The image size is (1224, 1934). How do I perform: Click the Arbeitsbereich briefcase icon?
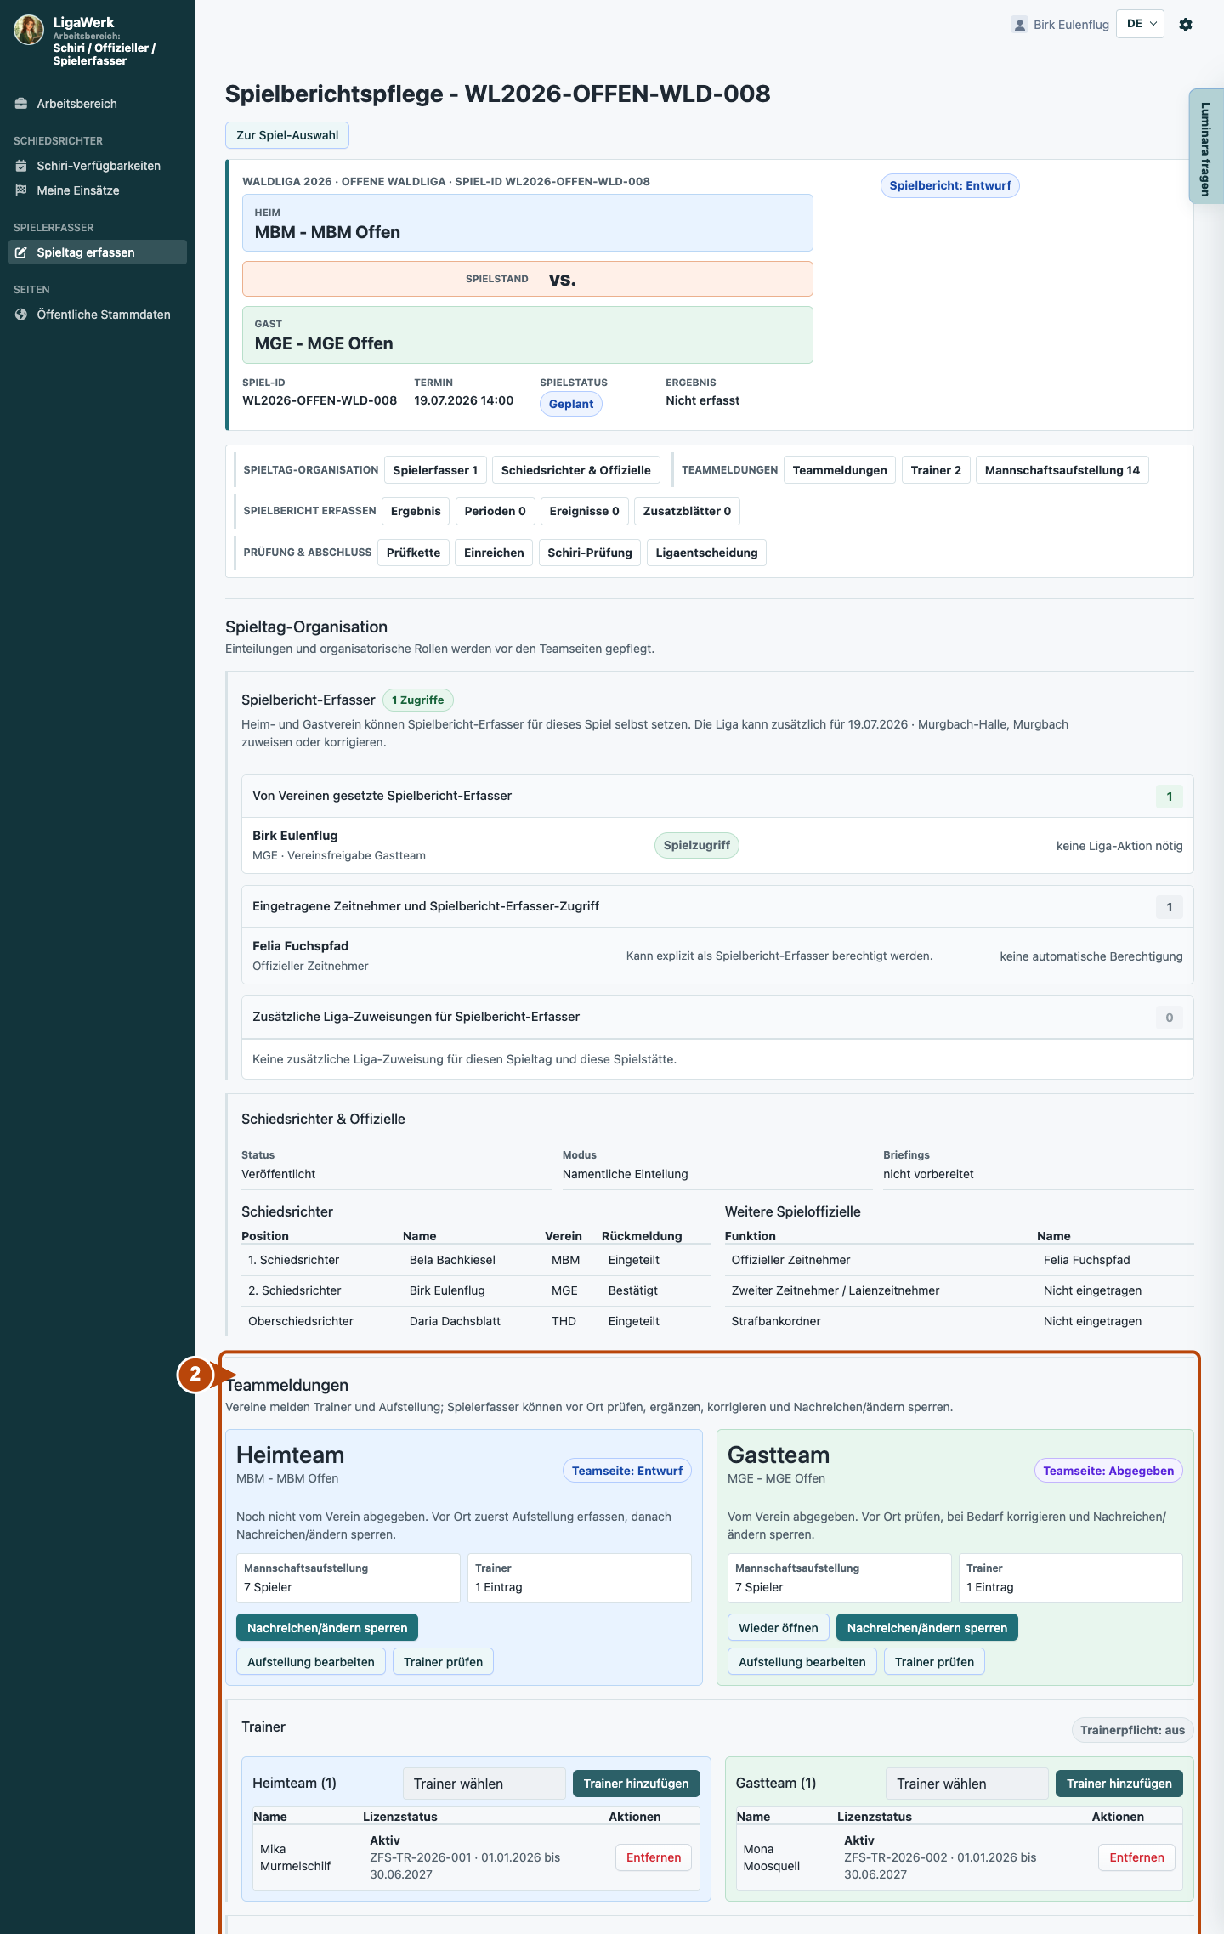click(x=21, y=104)
